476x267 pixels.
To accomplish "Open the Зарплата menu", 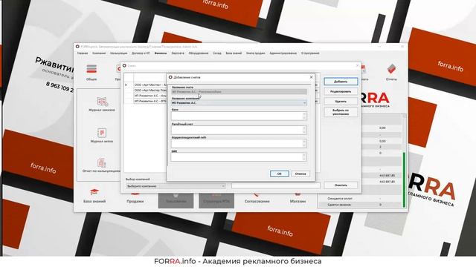I will [178, 53].
